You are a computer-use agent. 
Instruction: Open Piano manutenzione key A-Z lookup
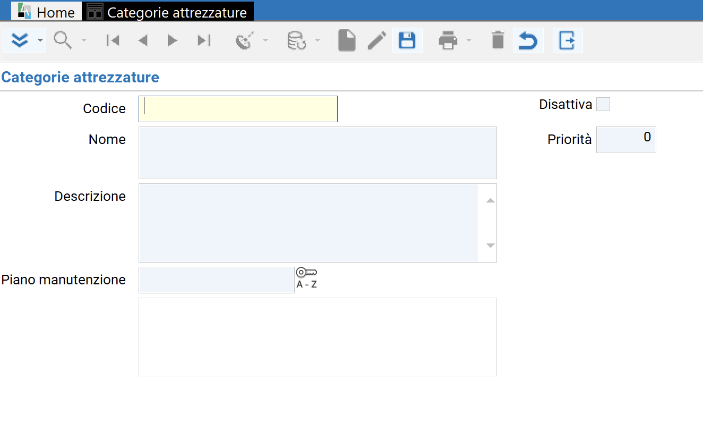pyautogui.click(x=306, y=278)
